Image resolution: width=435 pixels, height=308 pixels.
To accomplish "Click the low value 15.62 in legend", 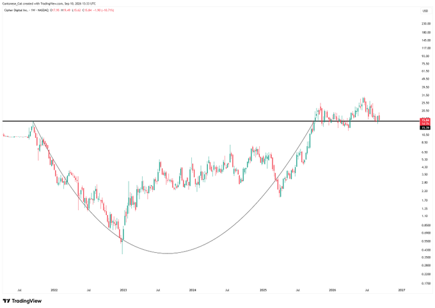I will 76,10.
